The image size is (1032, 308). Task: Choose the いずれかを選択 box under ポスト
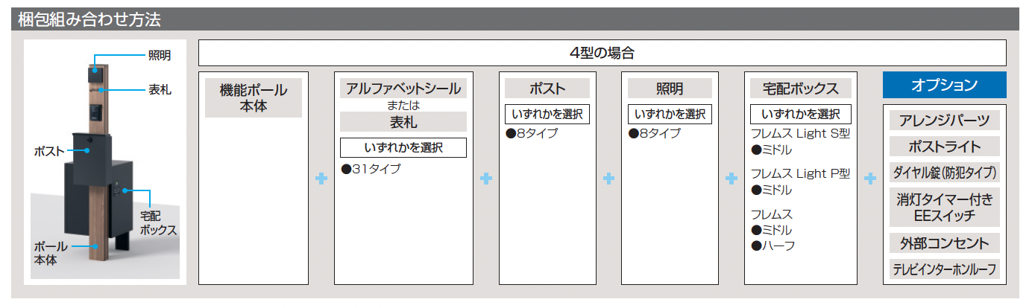pos(547,115)
